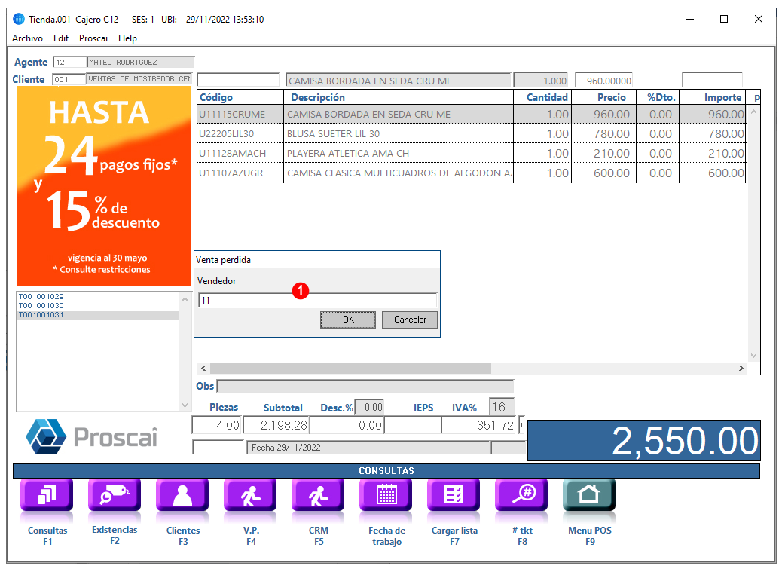Open the Menu POS F9 home icon
Screen dimensions: 782x569
(589, 494)
